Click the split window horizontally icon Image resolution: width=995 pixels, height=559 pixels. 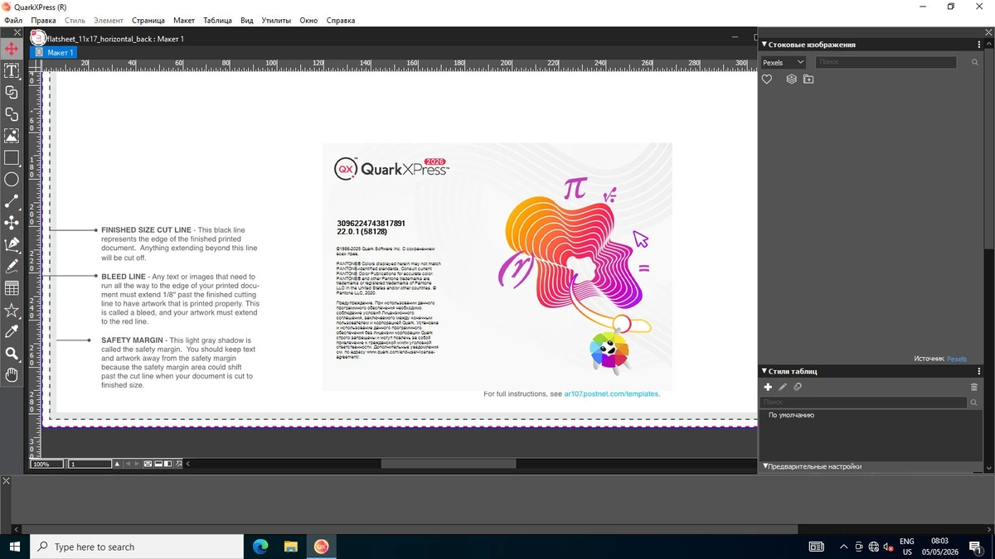(x=158, y=464)
